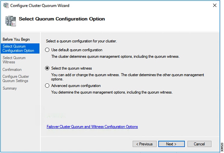Click the default quorum configuration description text
Viewport: 224px width, 153px height.
(115, 56)
